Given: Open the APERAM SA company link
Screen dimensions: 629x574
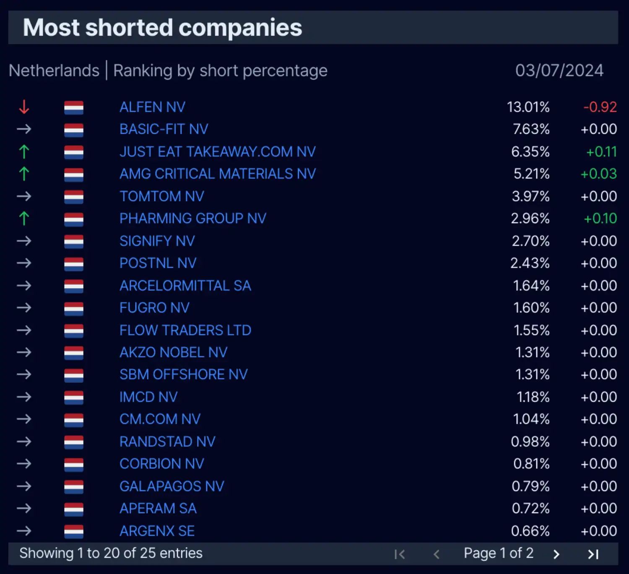Looking at the screenshot, I should pos(158,508).
